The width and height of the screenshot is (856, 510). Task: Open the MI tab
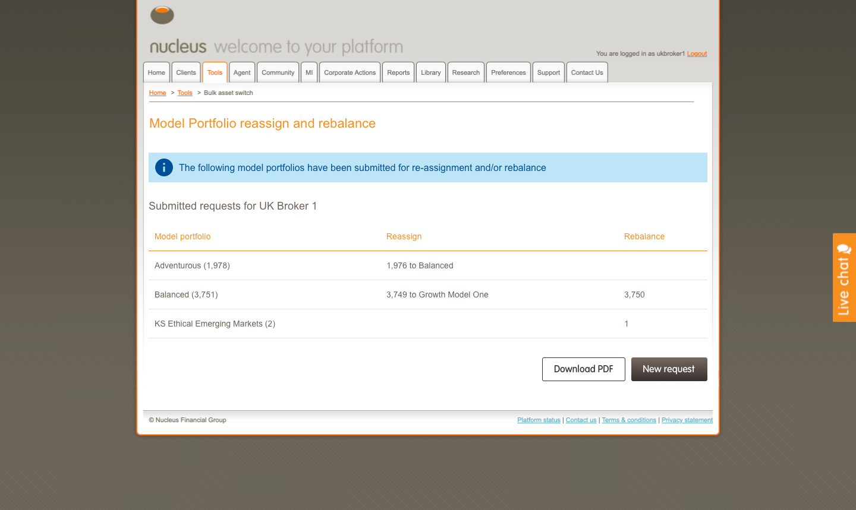[309, 72]
